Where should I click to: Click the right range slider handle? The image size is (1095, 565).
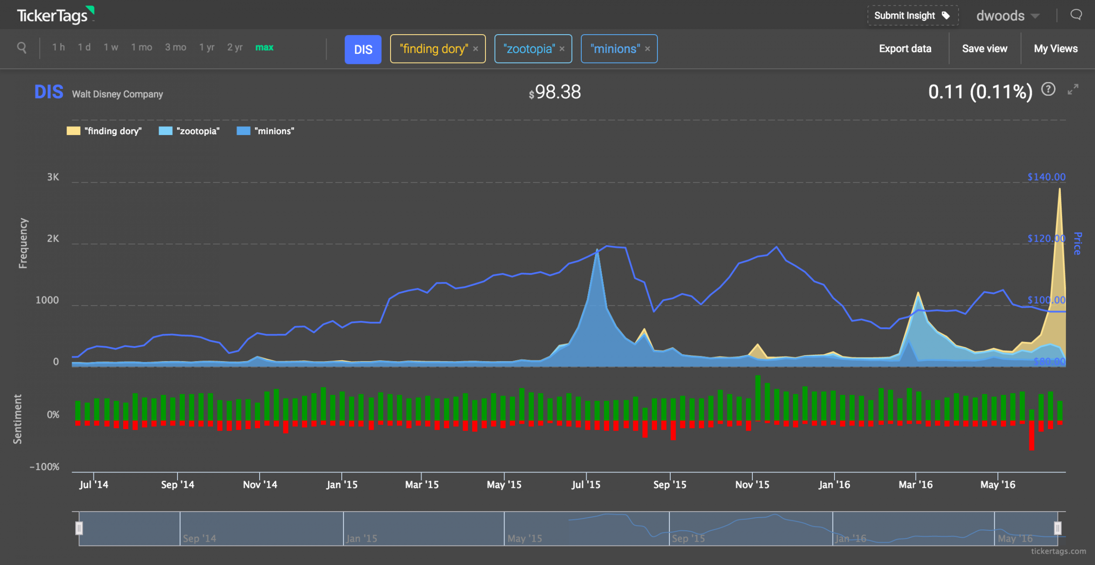tap(1058, 528)
